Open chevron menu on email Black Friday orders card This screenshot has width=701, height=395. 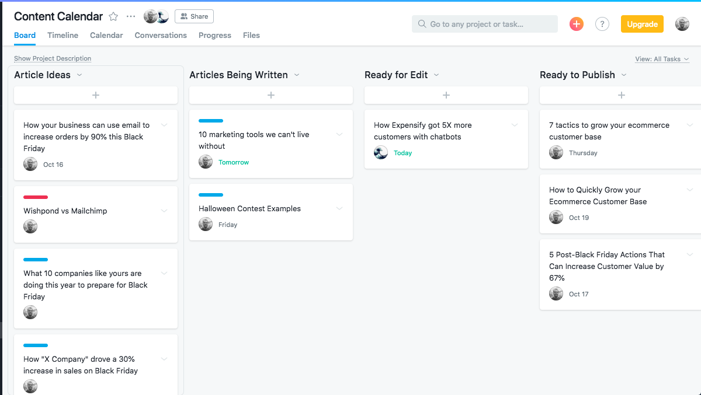click(164, 125)
